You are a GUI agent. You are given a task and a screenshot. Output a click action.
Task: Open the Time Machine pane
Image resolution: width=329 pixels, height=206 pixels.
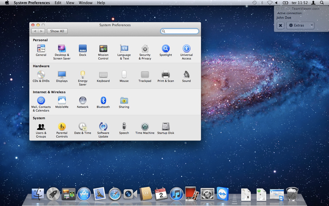click(145, 127)
